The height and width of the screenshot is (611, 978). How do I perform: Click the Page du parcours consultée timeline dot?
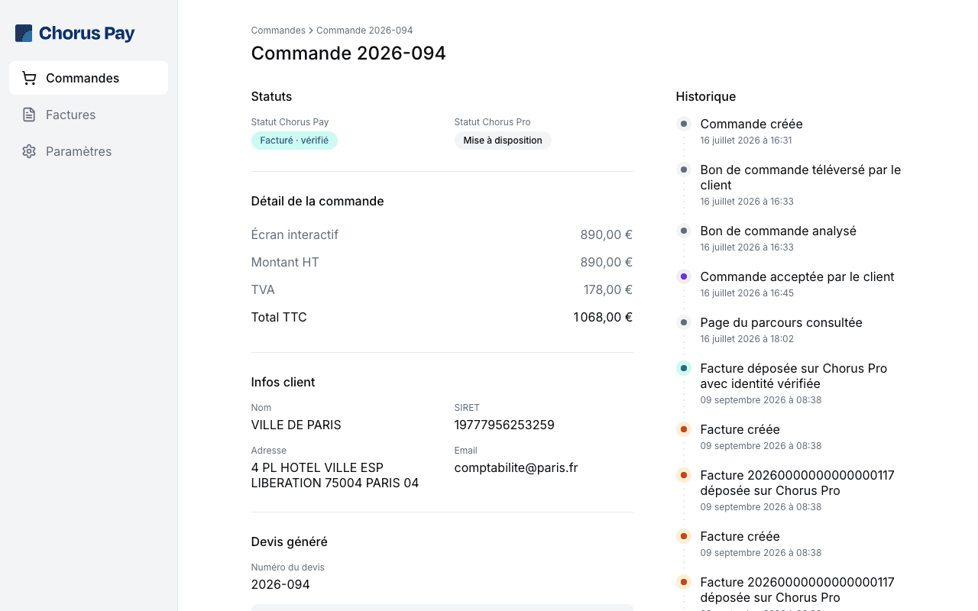tap(684, 322)
